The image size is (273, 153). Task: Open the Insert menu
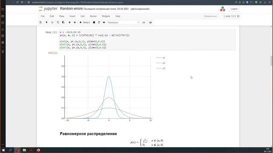(72, 16)
